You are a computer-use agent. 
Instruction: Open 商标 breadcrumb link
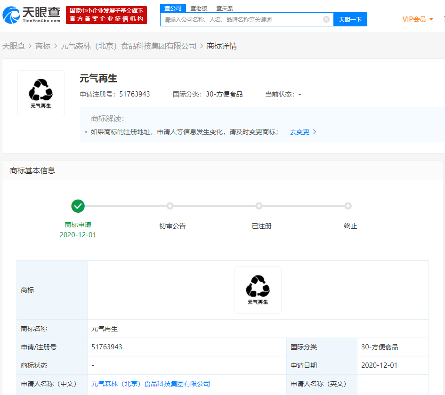[43, 46]
